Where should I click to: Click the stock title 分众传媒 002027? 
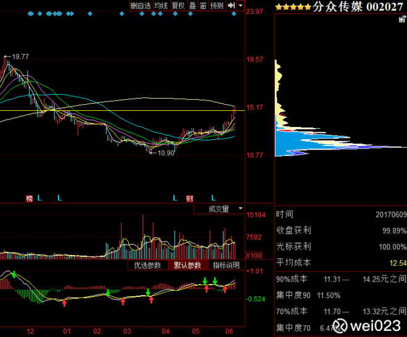[358, 7]
